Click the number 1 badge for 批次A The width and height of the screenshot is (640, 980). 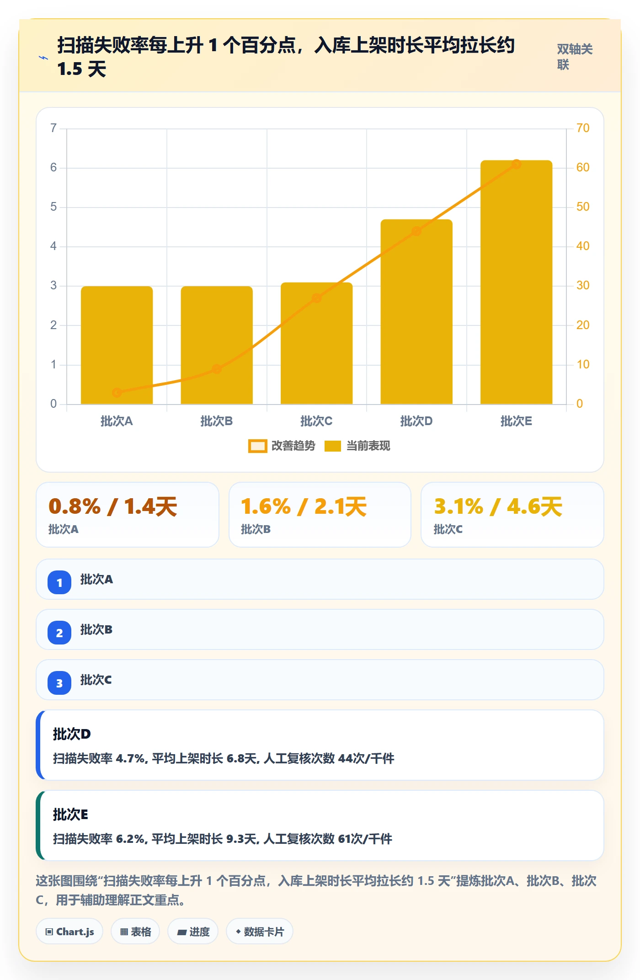(x=59, y=582)
